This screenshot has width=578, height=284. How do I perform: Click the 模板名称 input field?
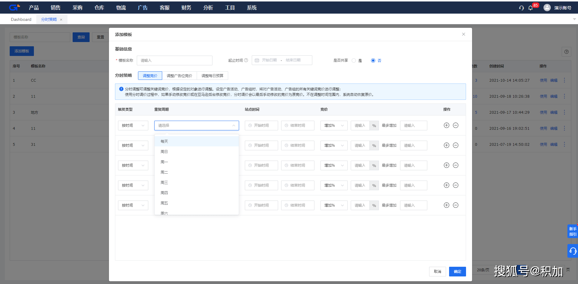(x=40, y=37)
